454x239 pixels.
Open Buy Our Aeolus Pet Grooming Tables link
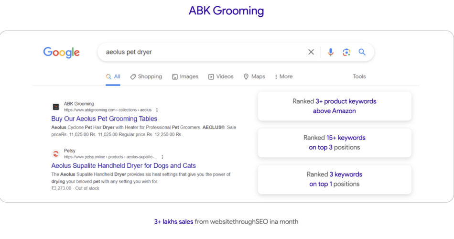pos(104,119)
